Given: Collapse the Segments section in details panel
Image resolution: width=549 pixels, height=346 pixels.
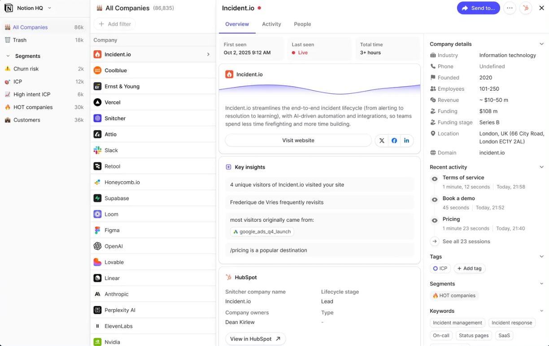Looking at the screenshot, I should coord(541,284).
